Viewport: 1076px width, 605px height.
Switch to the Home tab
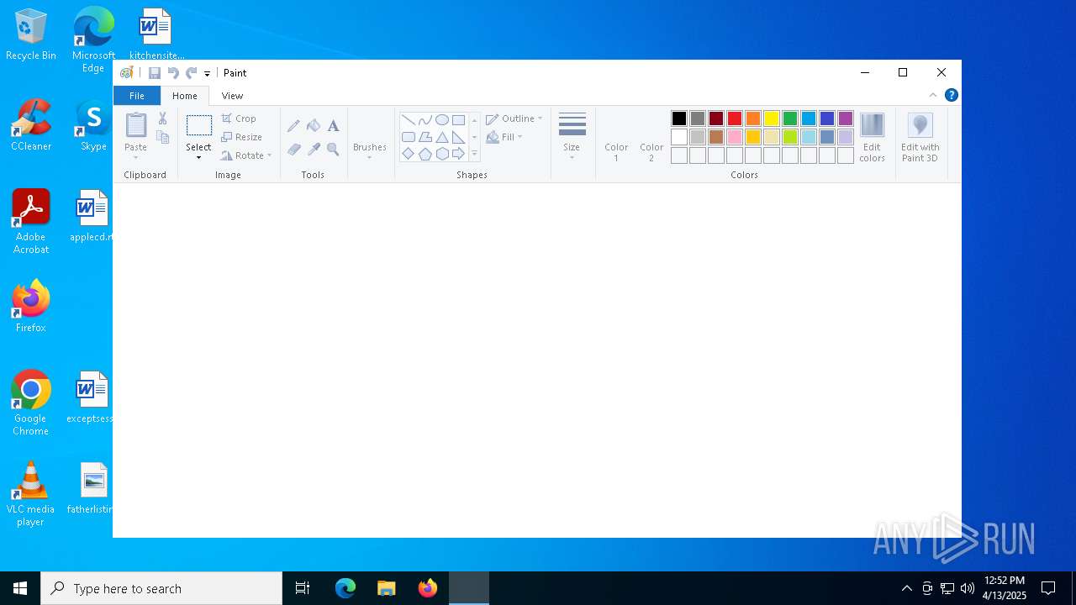(x=185, y=96)
